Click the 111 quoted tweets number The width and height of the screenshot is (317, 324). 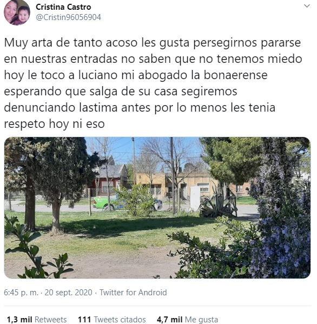coord(84,319)
